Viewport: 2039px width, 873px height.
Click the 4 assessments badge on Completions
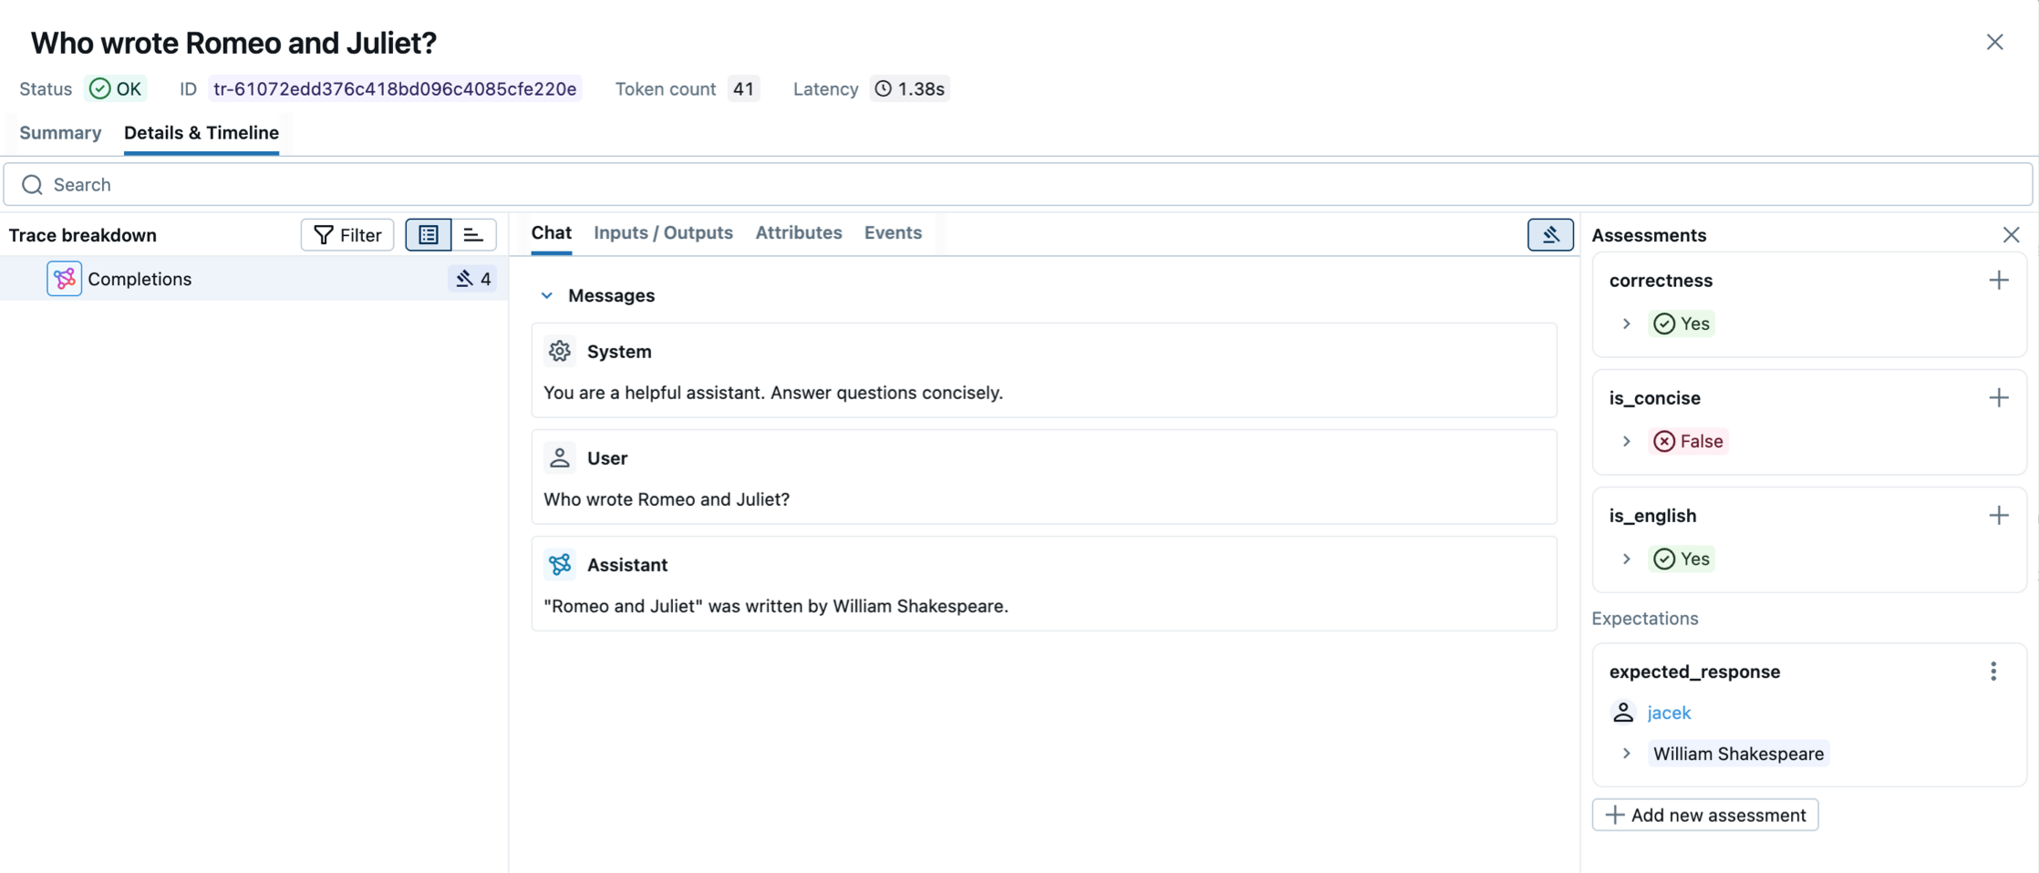[x=473, y=279]
